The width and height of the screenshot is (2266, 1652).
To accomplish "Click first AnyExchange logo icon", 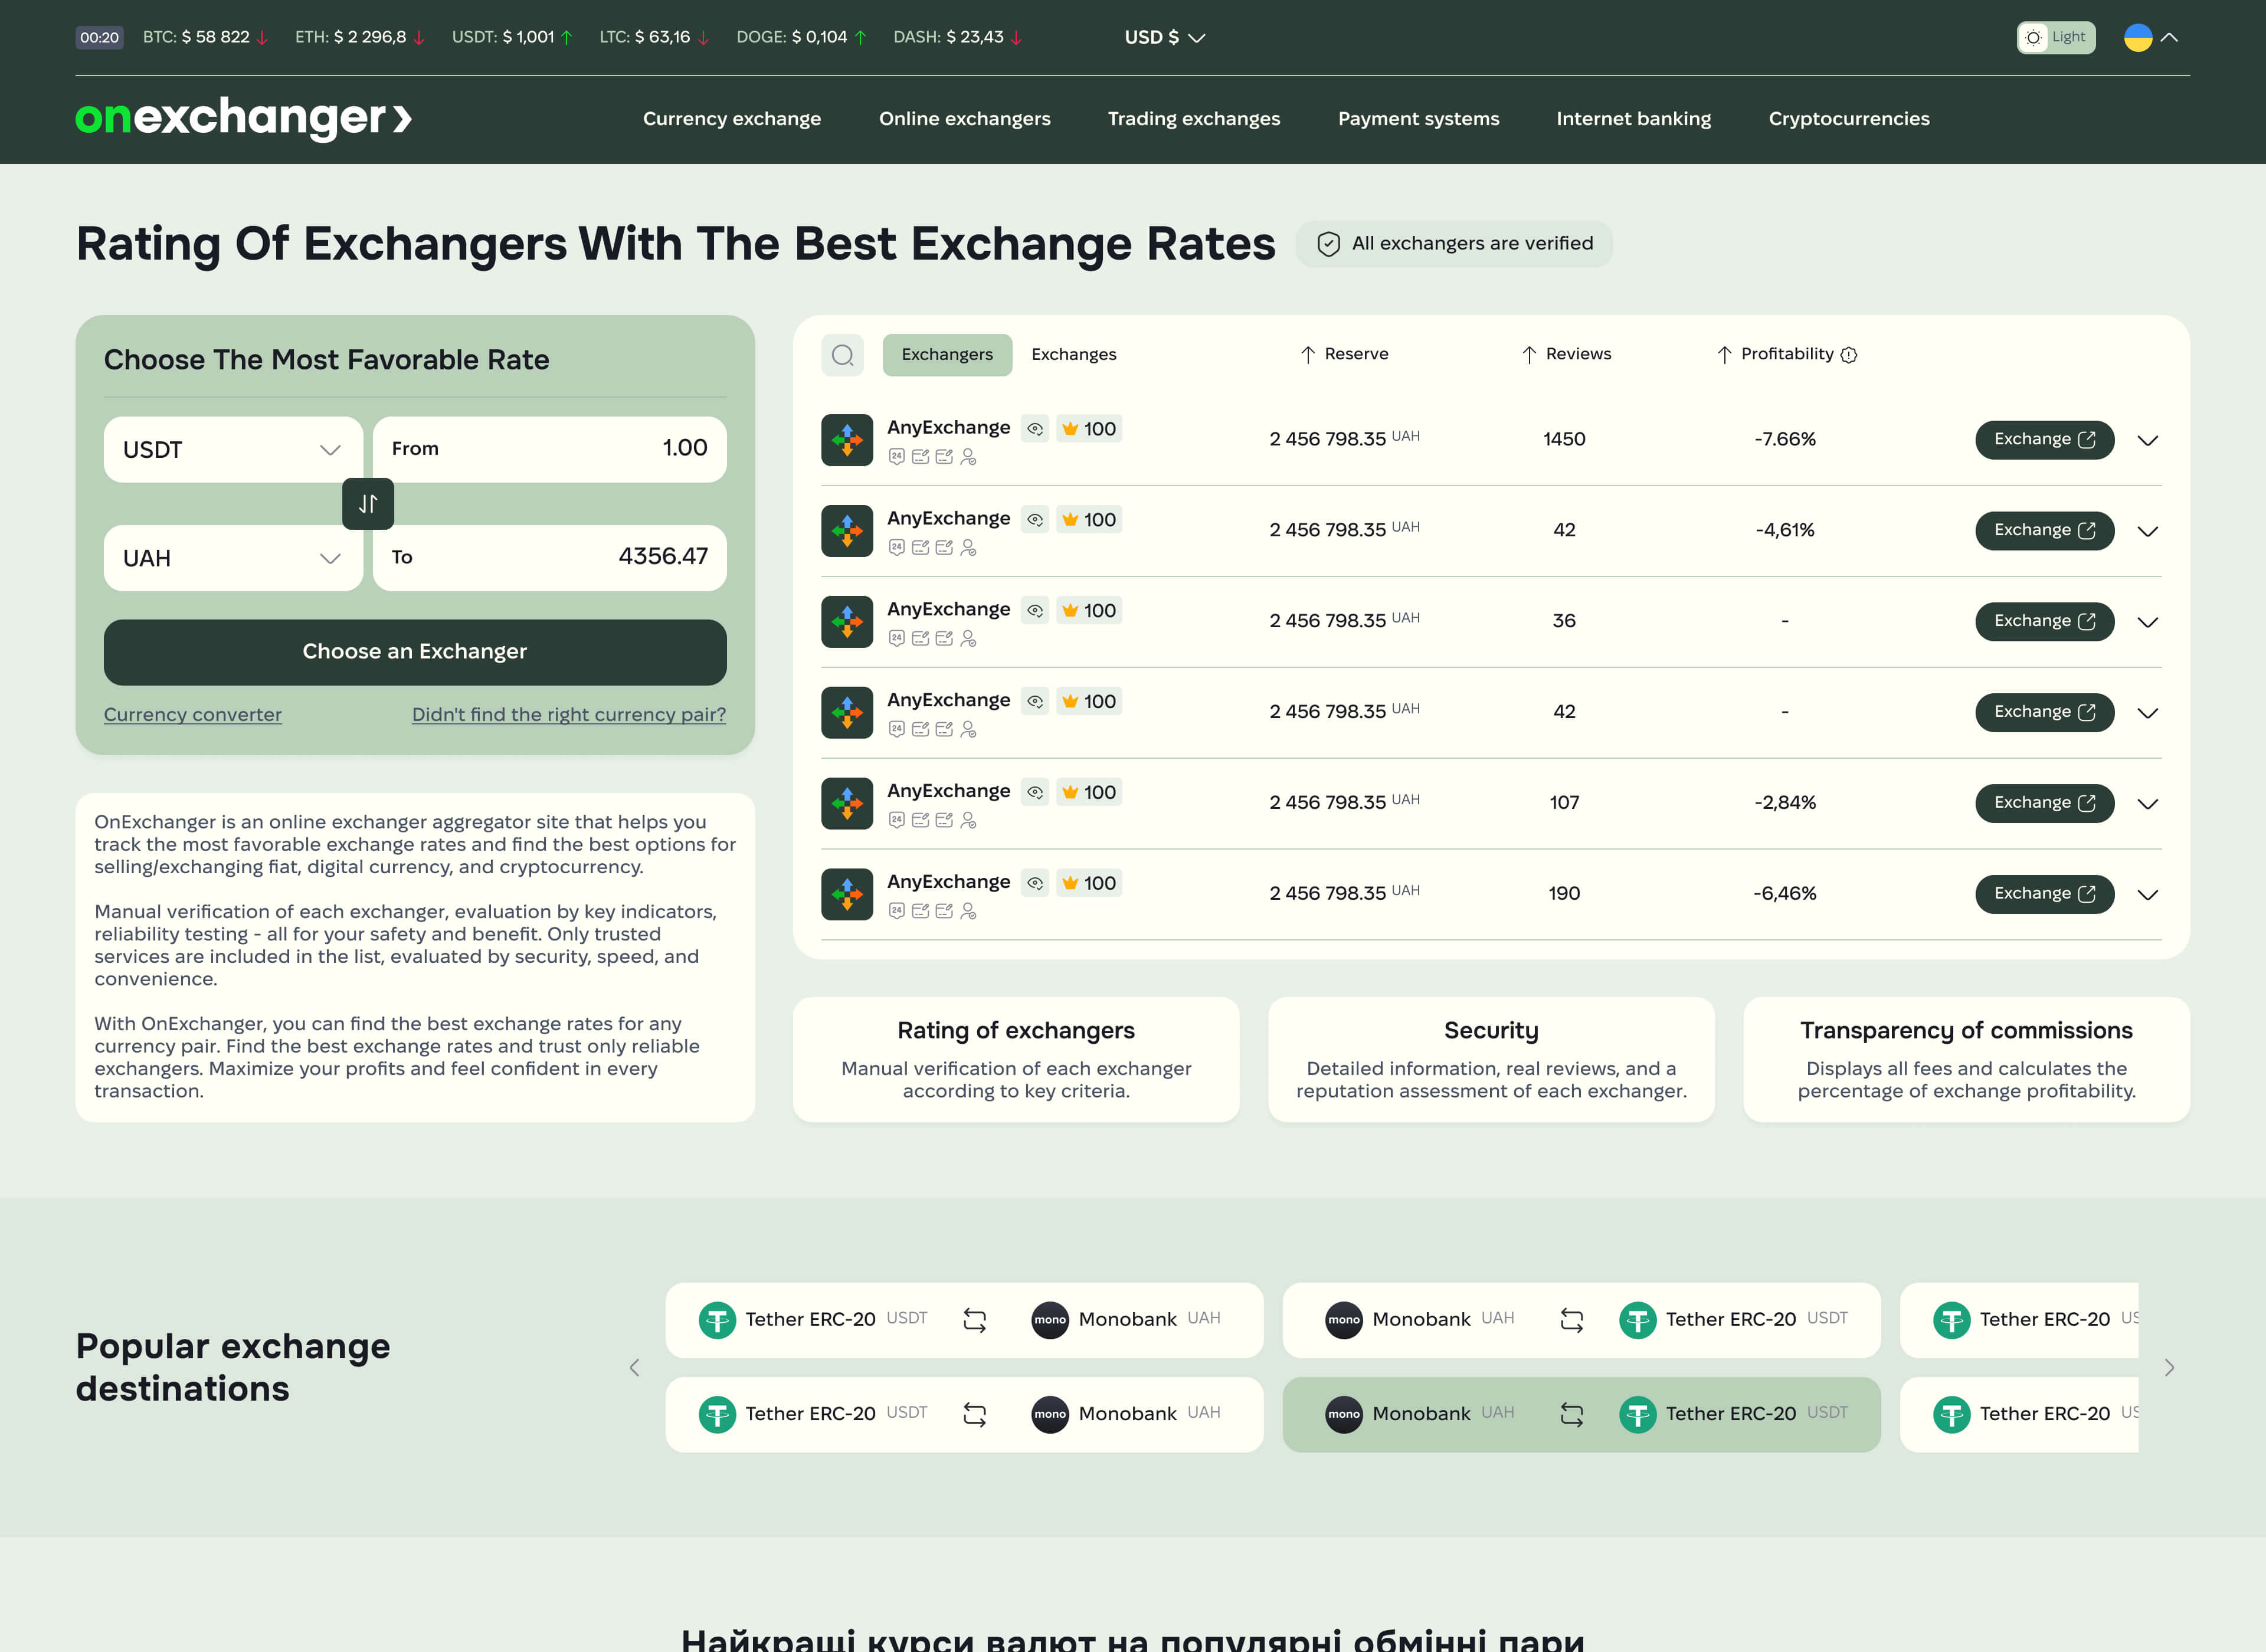I will [x=847, y=440].
